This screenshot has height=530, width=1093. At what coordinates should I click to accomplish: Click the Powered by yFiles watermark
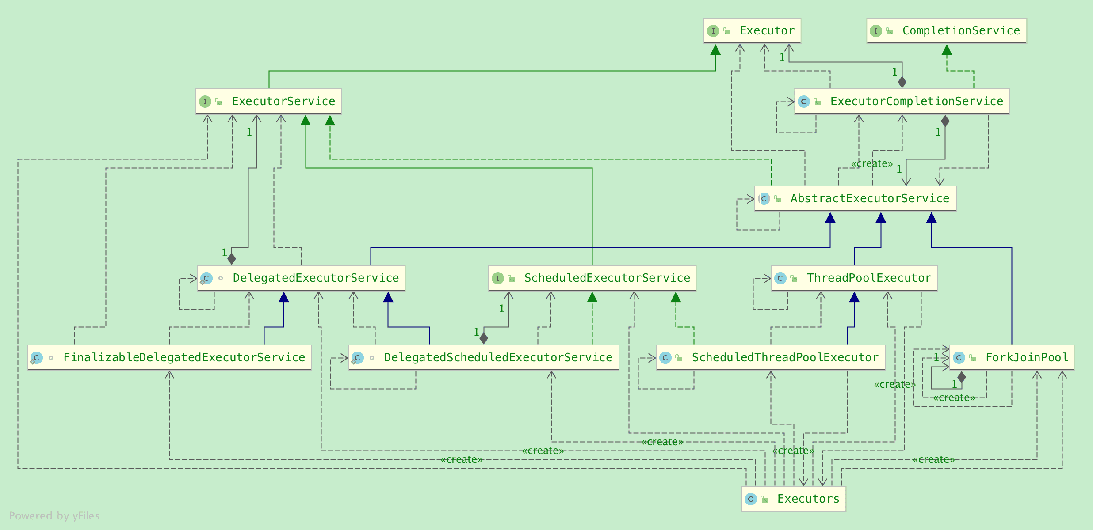(54, 515)
